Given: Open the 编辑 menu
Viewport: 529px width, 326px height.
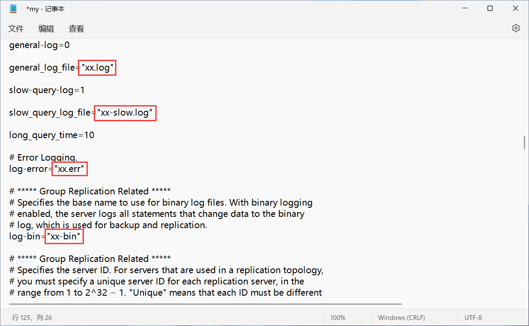Looking at the screenshot, I should (46, 29).
